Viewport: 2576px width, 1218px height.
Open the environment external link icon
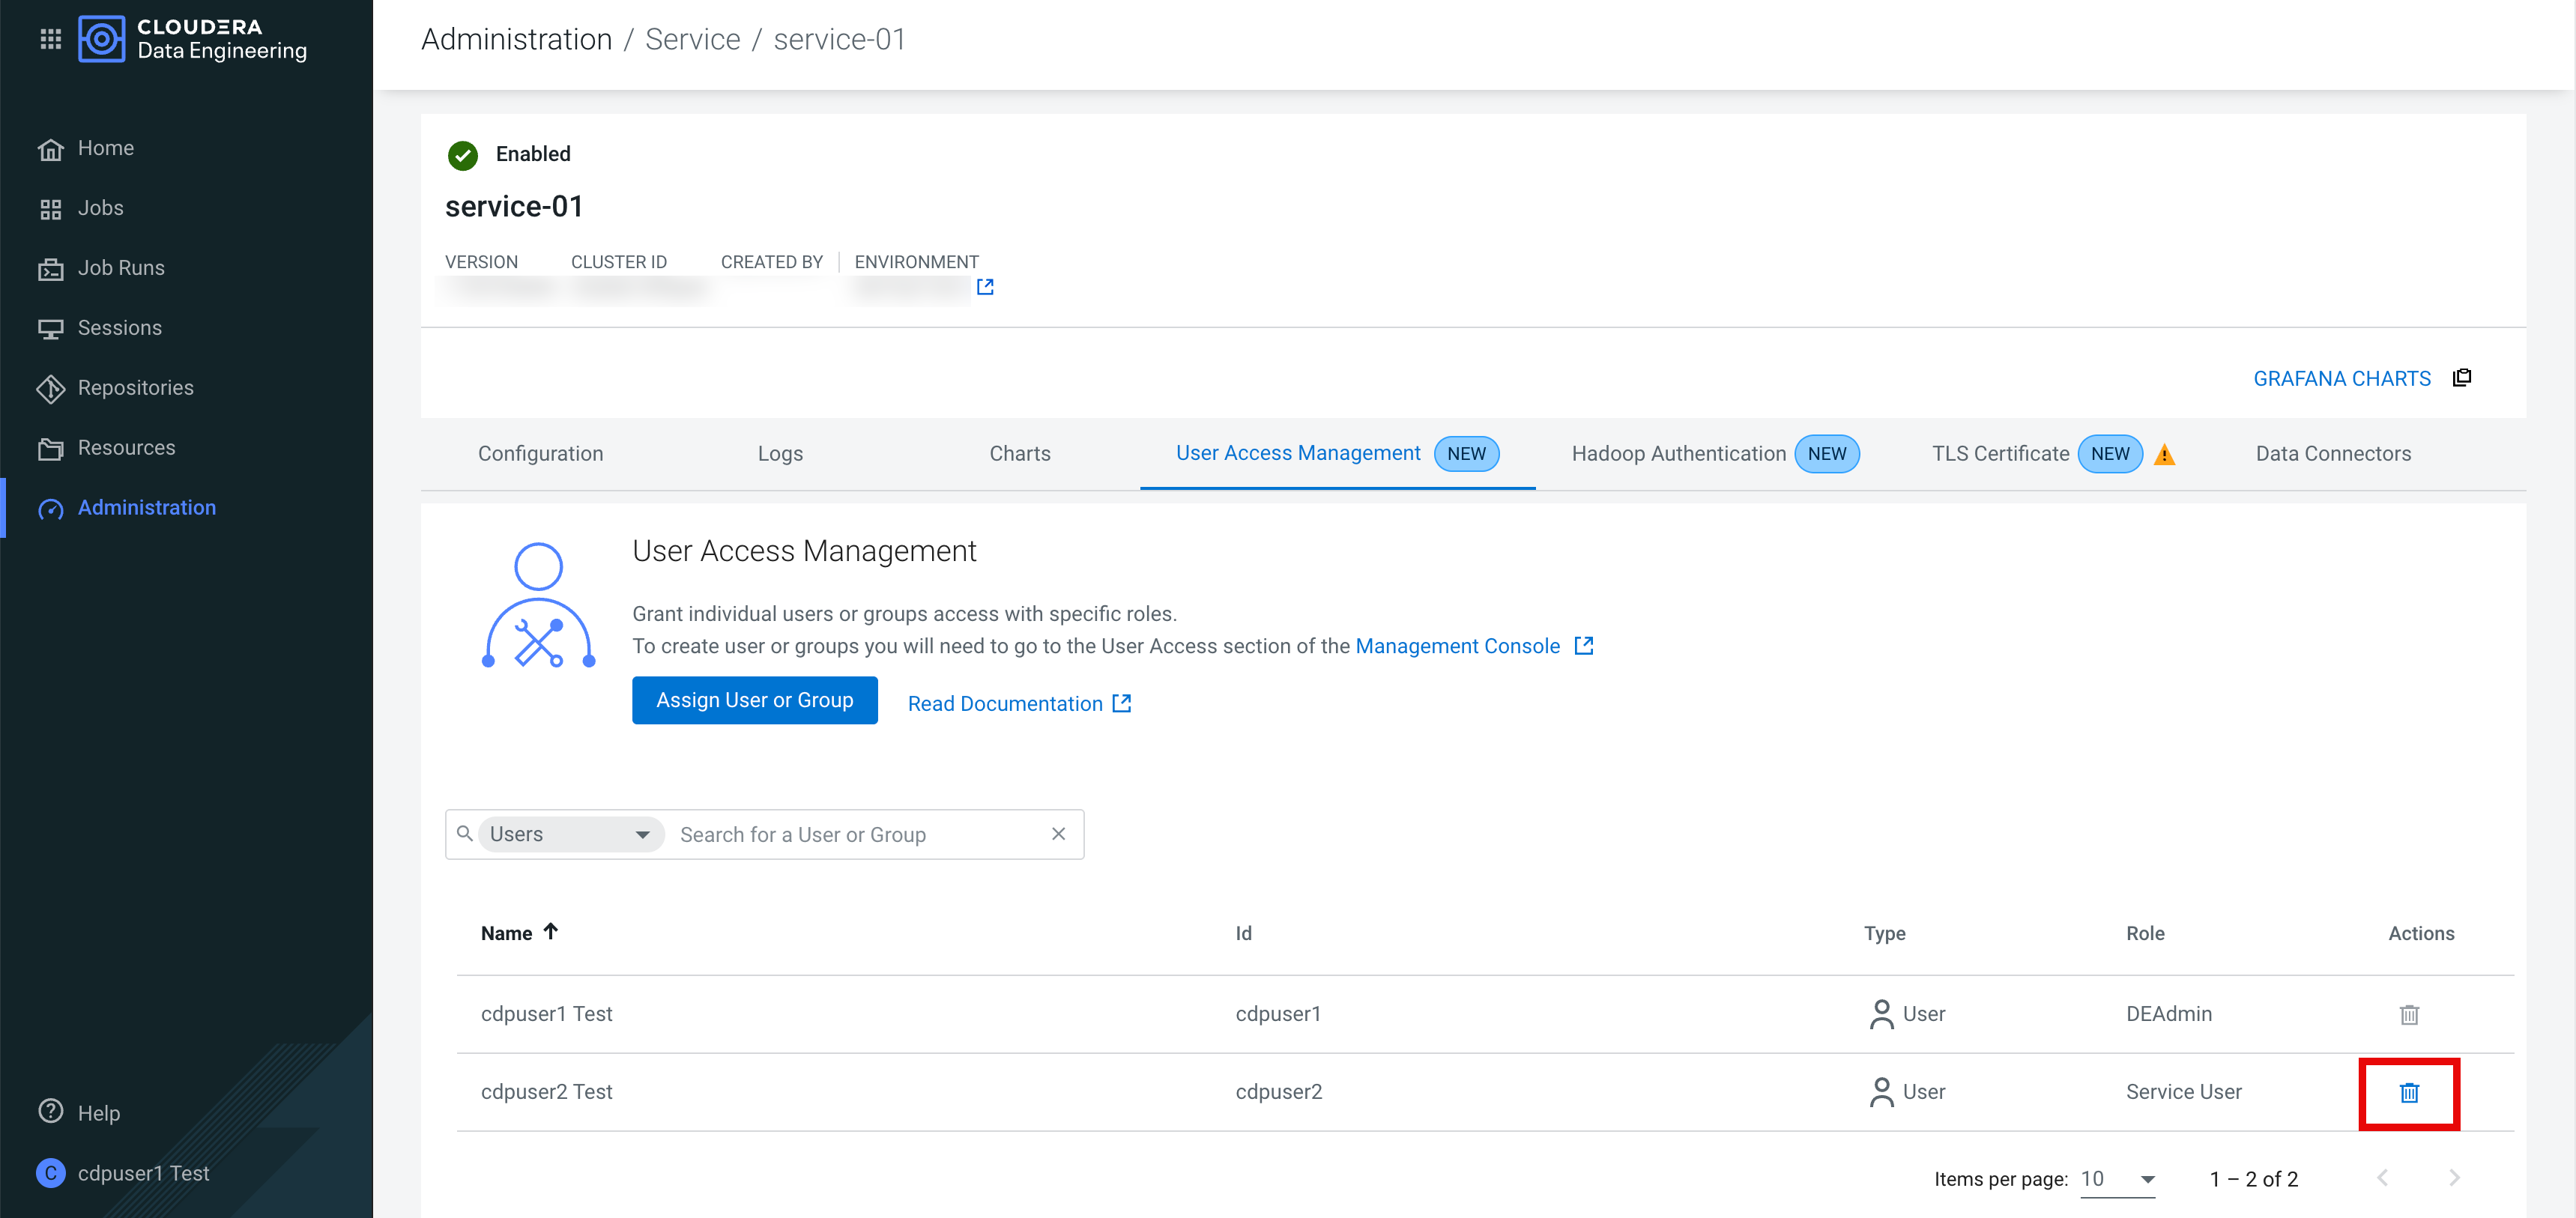point(985,287)
